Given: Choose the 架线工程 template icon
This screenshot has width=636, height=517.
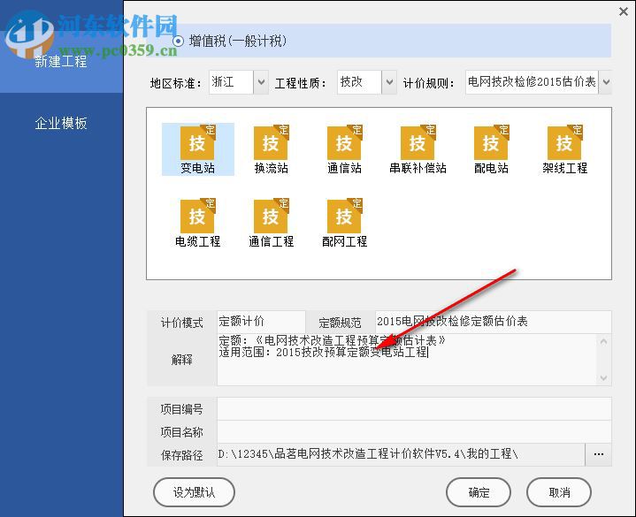Looking at the screenshot, I should pyautogui.click(x=564, y=148).
